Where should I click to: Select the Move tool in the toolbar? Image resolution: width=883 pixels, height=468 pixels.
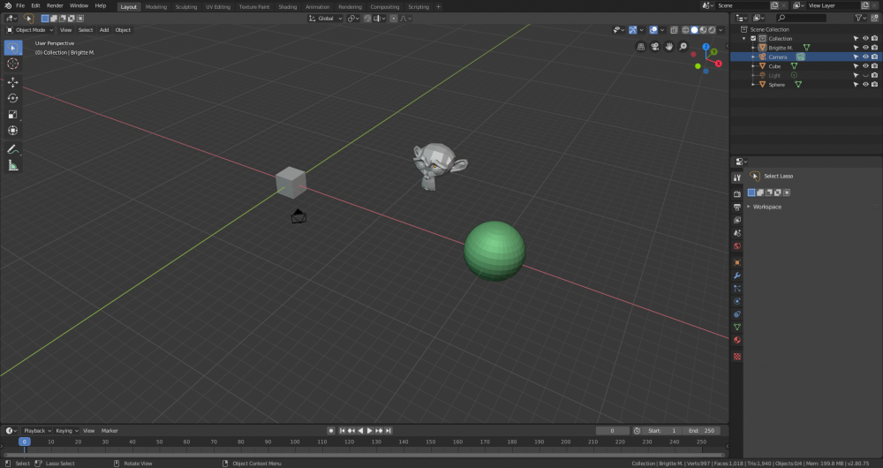coord(13,82)
